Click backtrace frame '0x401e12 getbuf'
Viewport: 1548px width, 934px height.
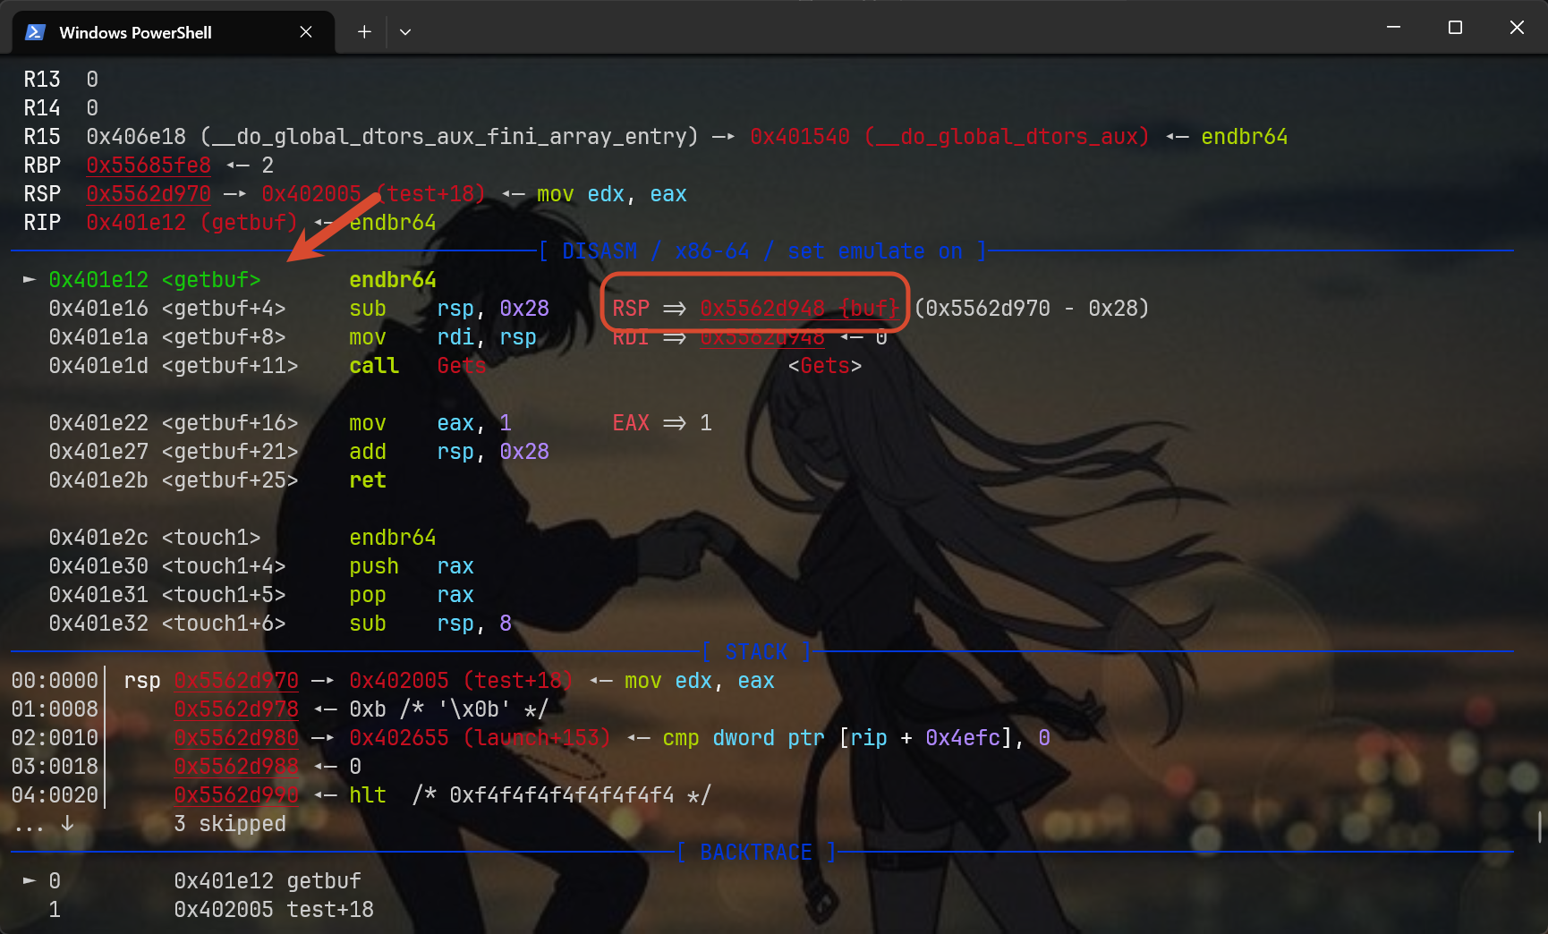(x=268, y=881)
